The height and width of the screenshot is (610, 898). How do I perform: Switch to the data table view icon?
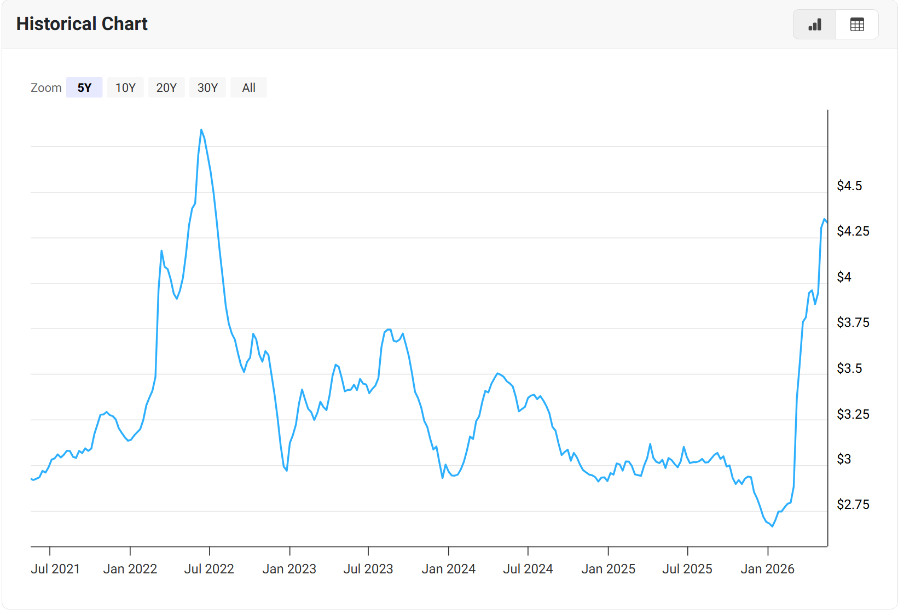857,25
